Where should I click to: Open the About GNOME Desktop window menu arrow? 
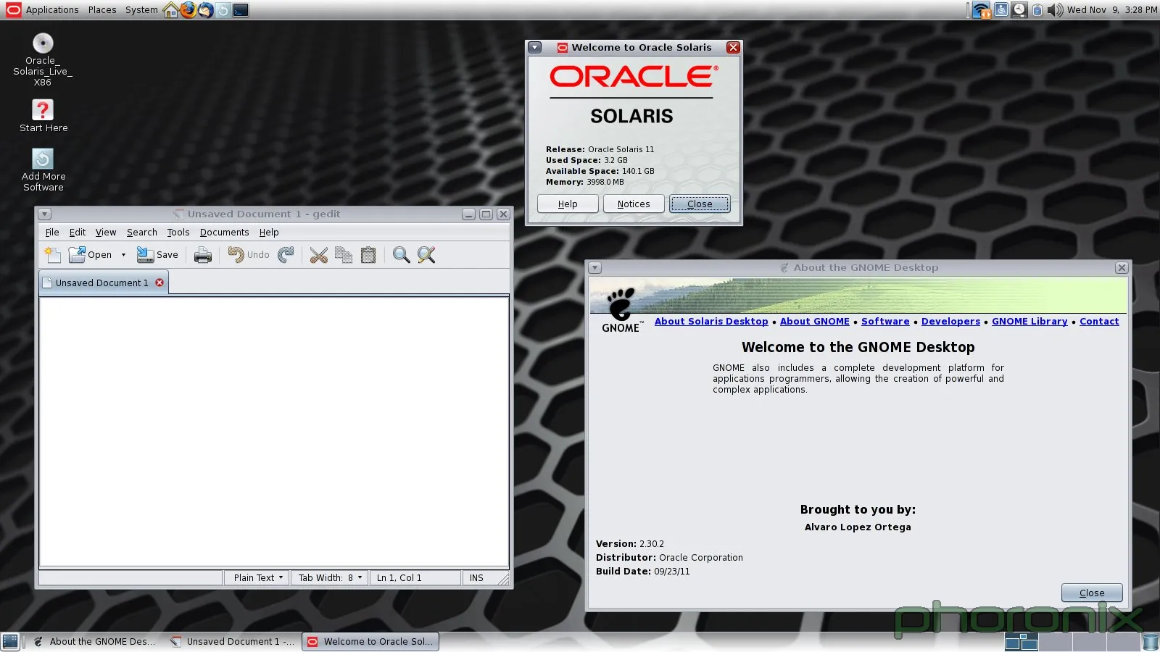pyautogui.click(x=595, y=268)
